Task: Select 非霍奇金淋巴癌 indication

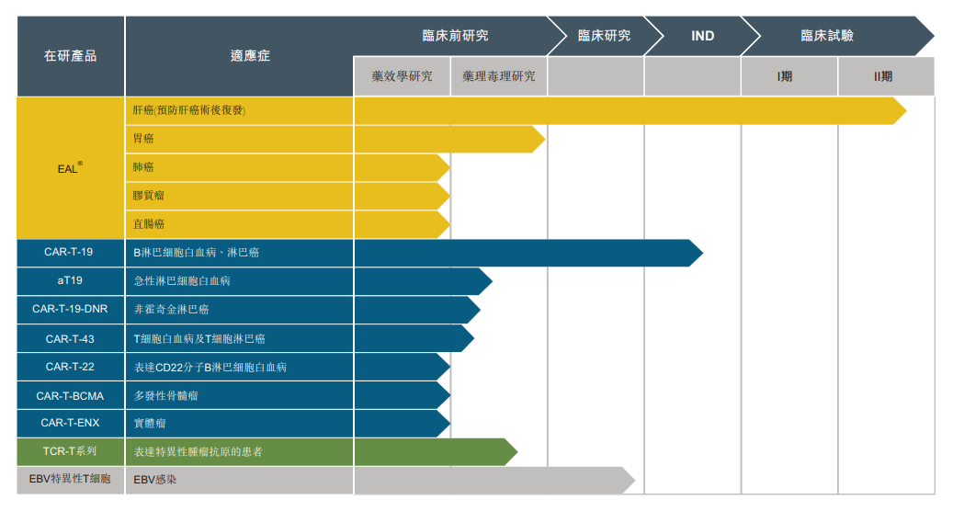Action: click(239, 310)
